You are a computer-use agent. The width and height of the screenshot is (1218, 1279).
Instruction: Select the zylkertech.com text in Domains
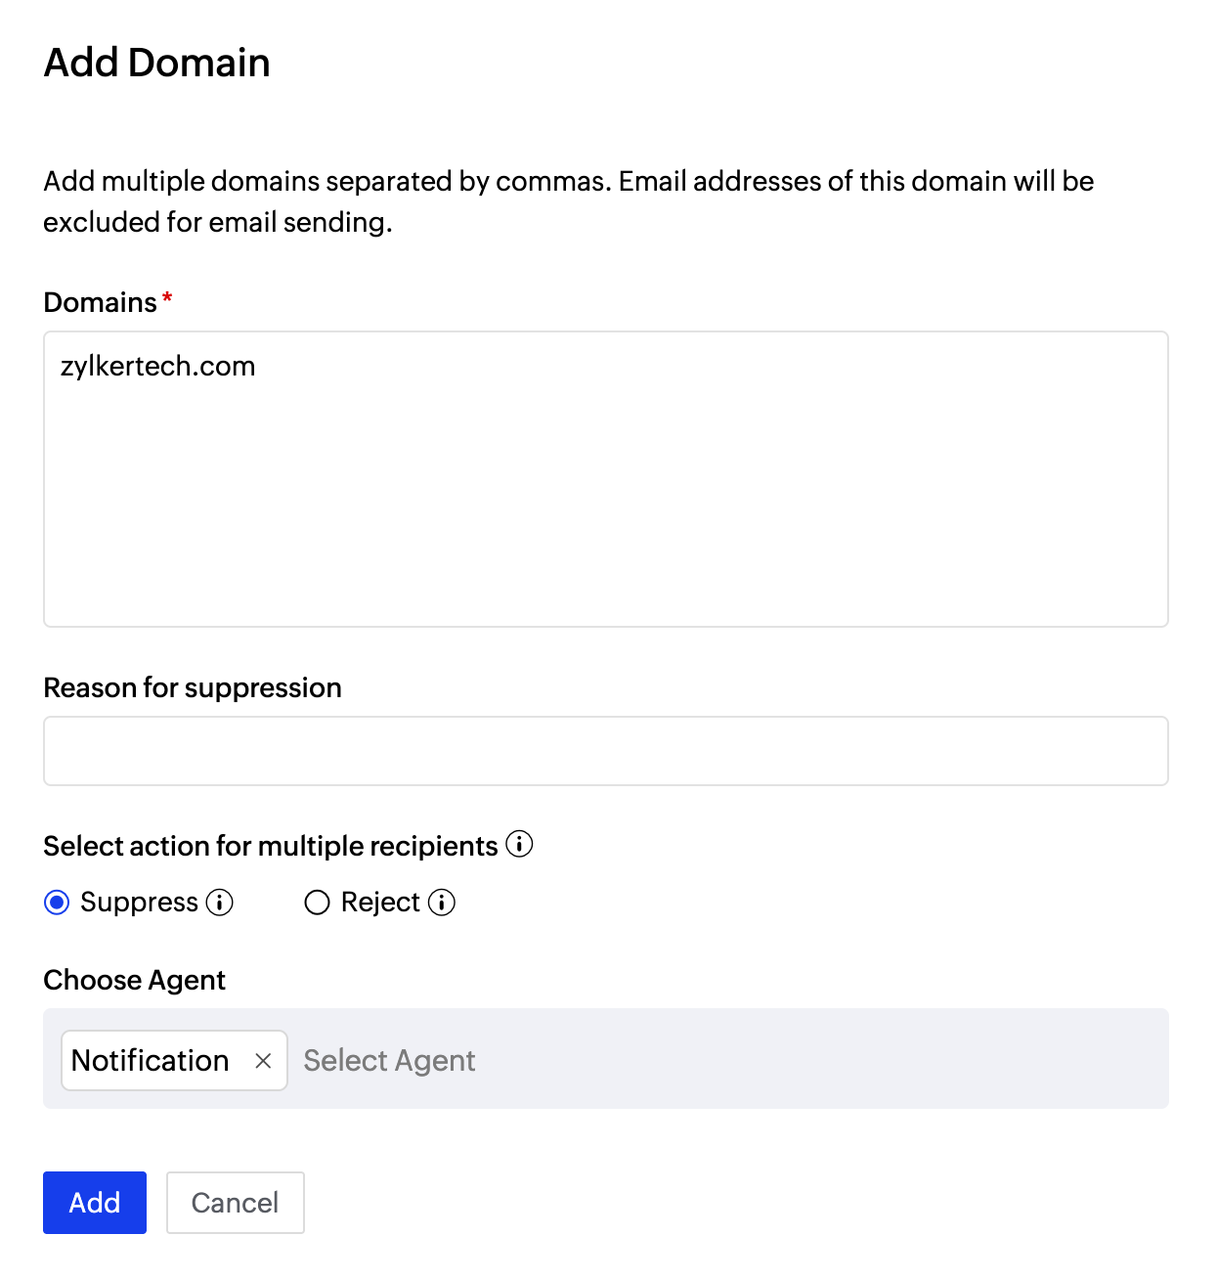click(157, 366)
